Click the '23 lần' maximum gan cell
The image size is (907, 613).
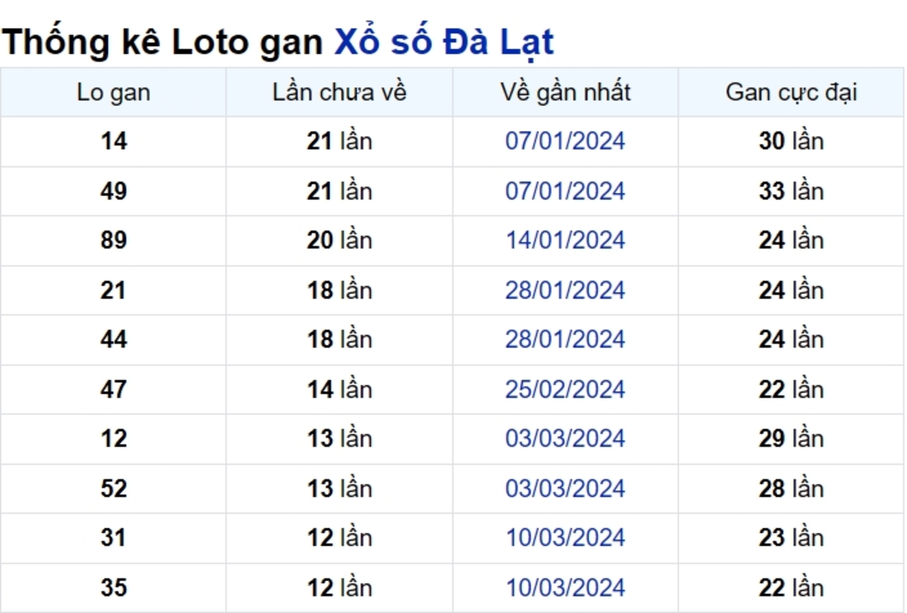(x=791, y=537)
